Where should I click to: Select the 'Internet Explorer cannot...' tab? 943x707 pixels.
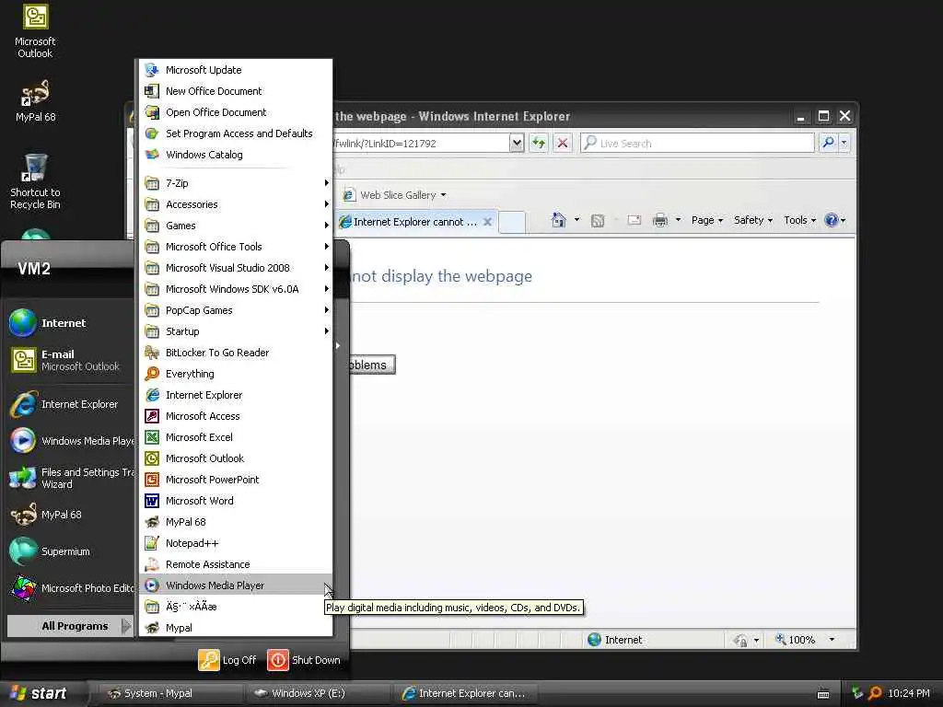(x=415, y=222)
